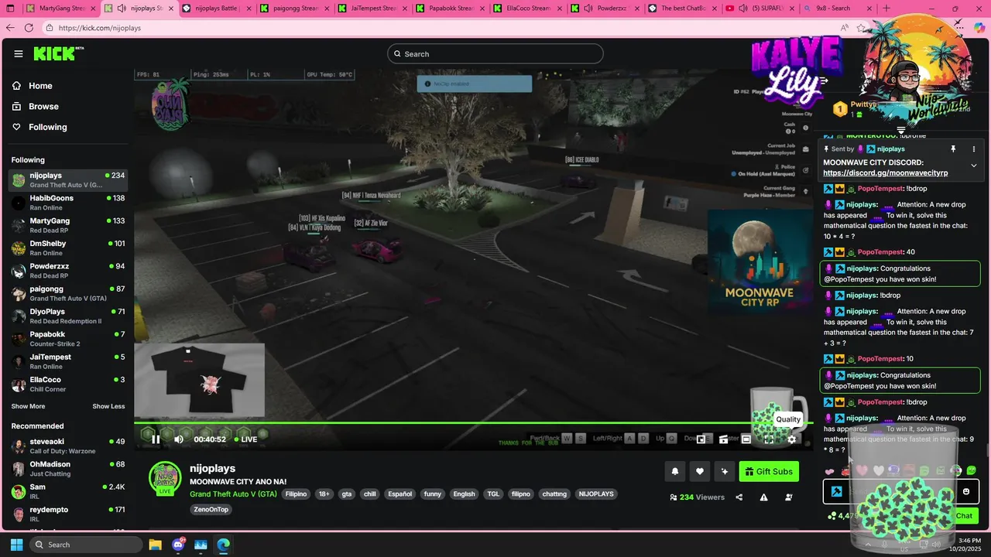Switch to the MartyGang browser tab
991x557 pixels.
(x=60, y=9)
